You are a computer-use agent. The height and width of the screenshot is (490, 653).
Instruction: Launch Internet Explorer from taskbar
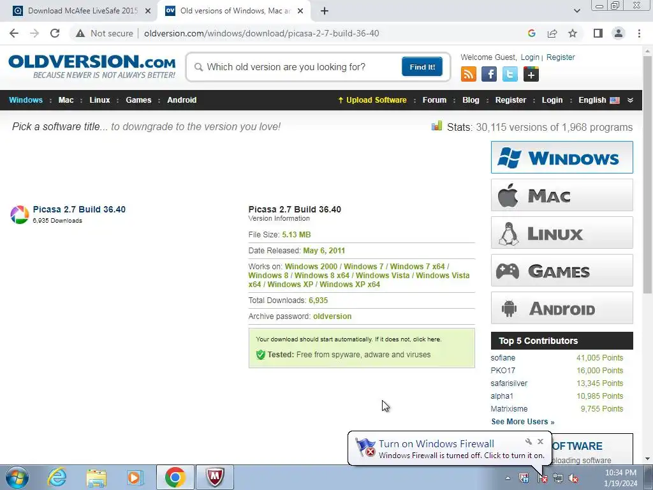(57, 477)
